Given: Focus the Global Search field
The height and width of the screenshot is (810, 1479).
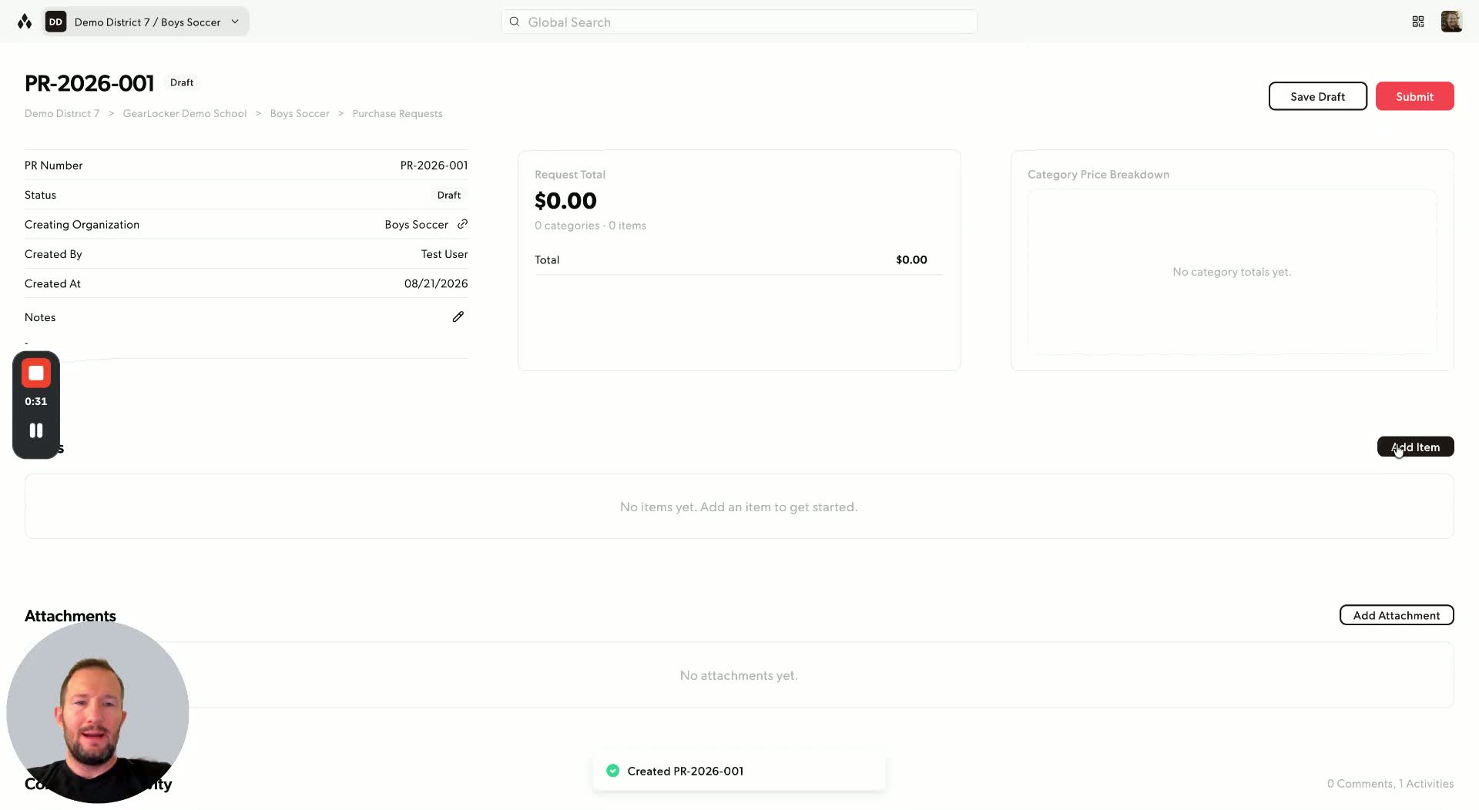Looking at the screenshot, I should [739, 22].
